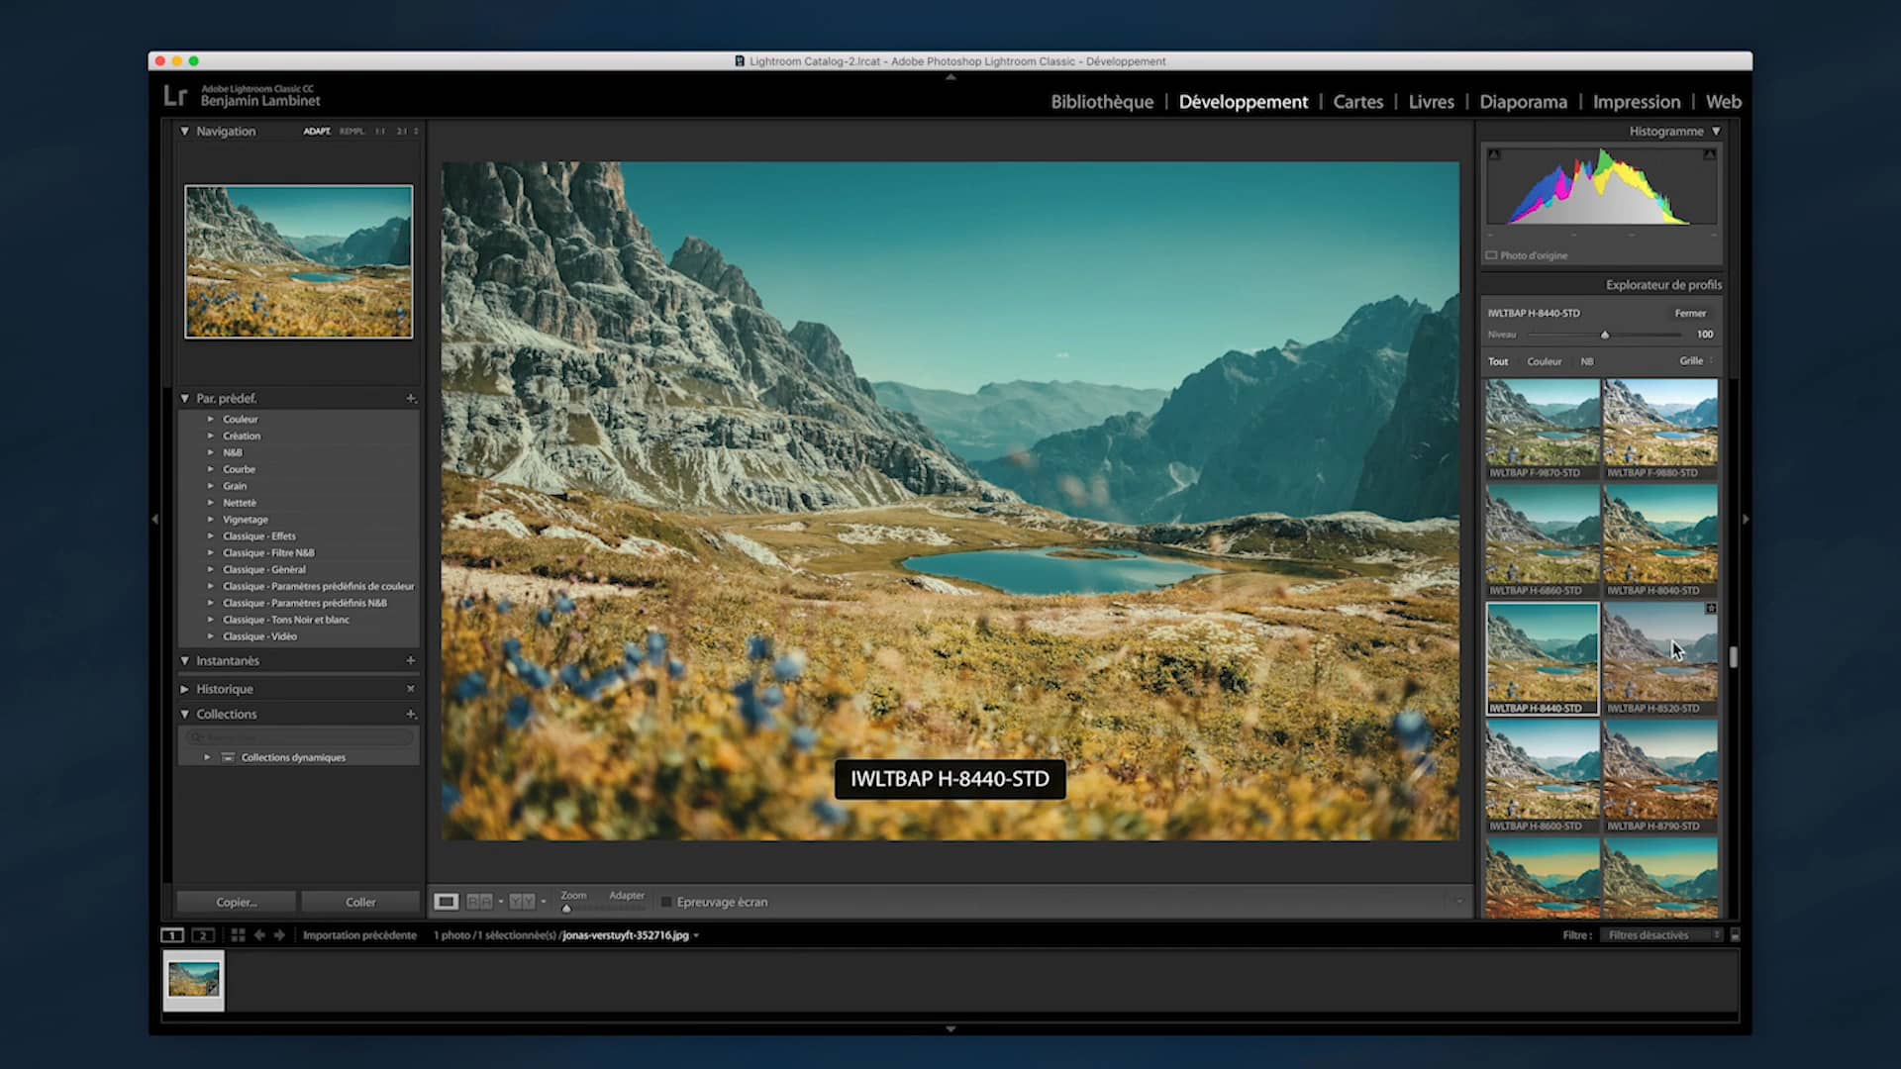Switch profile filter to NB

click(x=1588, y=361)
